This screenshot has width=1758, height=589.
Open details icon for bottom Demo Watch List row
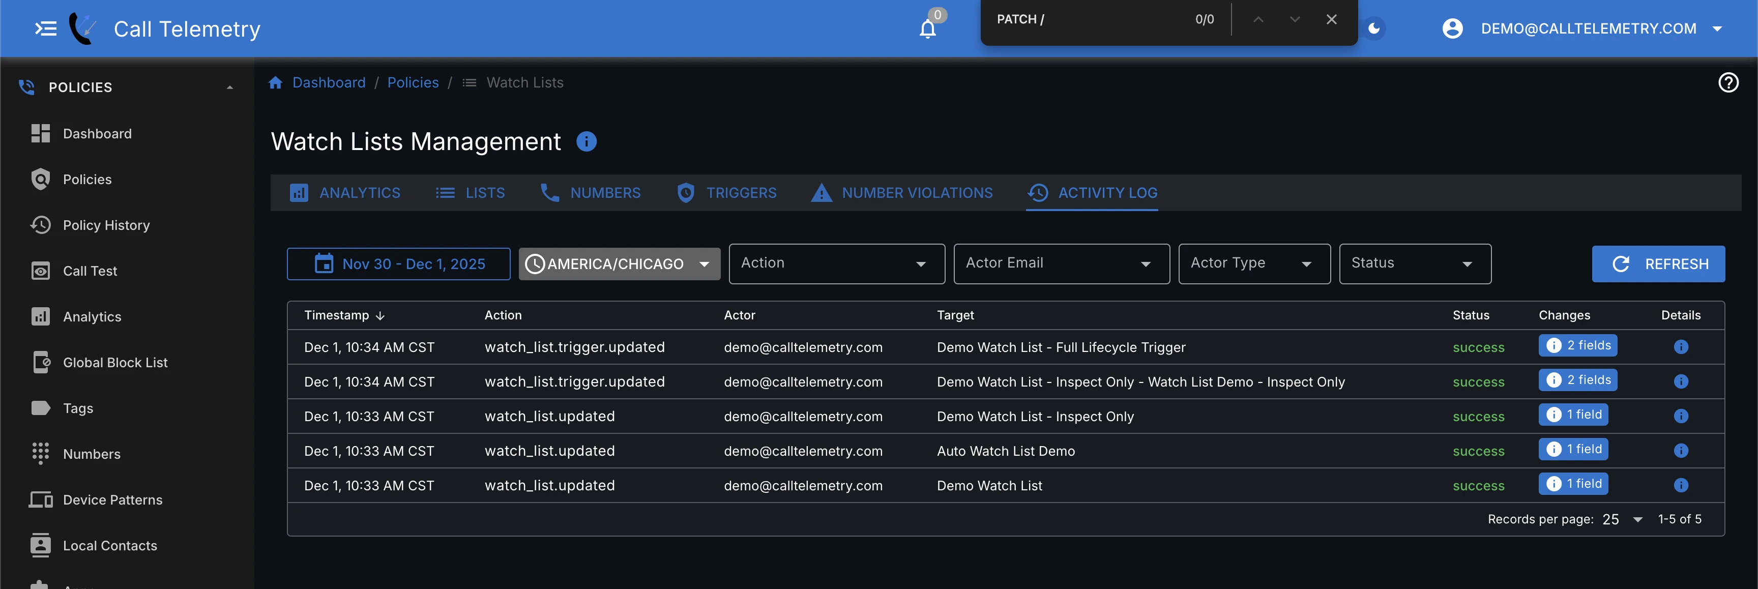[x=1681, y=485]
